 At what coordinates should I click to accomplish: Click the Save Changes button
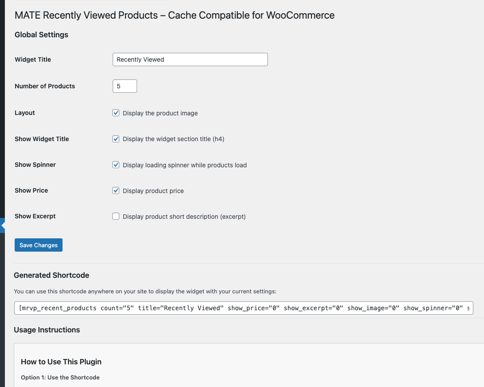coord(39,245)
